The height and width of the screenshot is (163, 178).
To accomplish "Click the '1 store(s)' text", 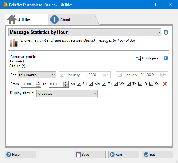I will (x=17, y=61).
